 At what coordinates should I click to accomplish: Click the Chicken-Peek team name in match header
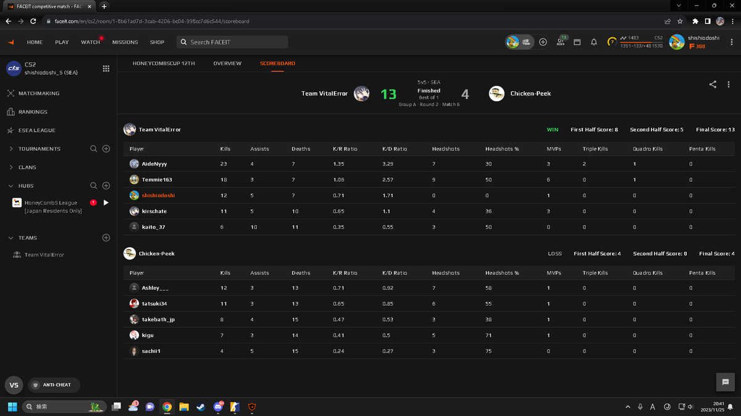pos(530,94)
